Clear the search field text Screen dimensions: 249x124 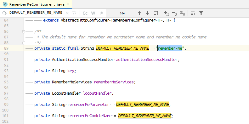[67, 13]
